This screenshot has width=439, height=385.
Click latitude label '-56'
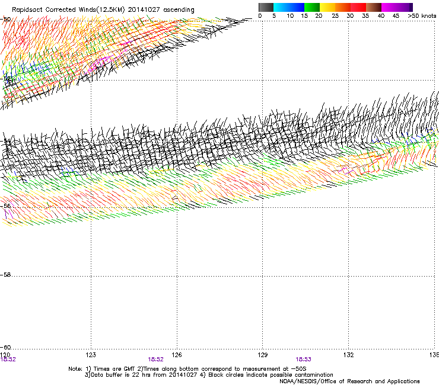tap(5, 206)
